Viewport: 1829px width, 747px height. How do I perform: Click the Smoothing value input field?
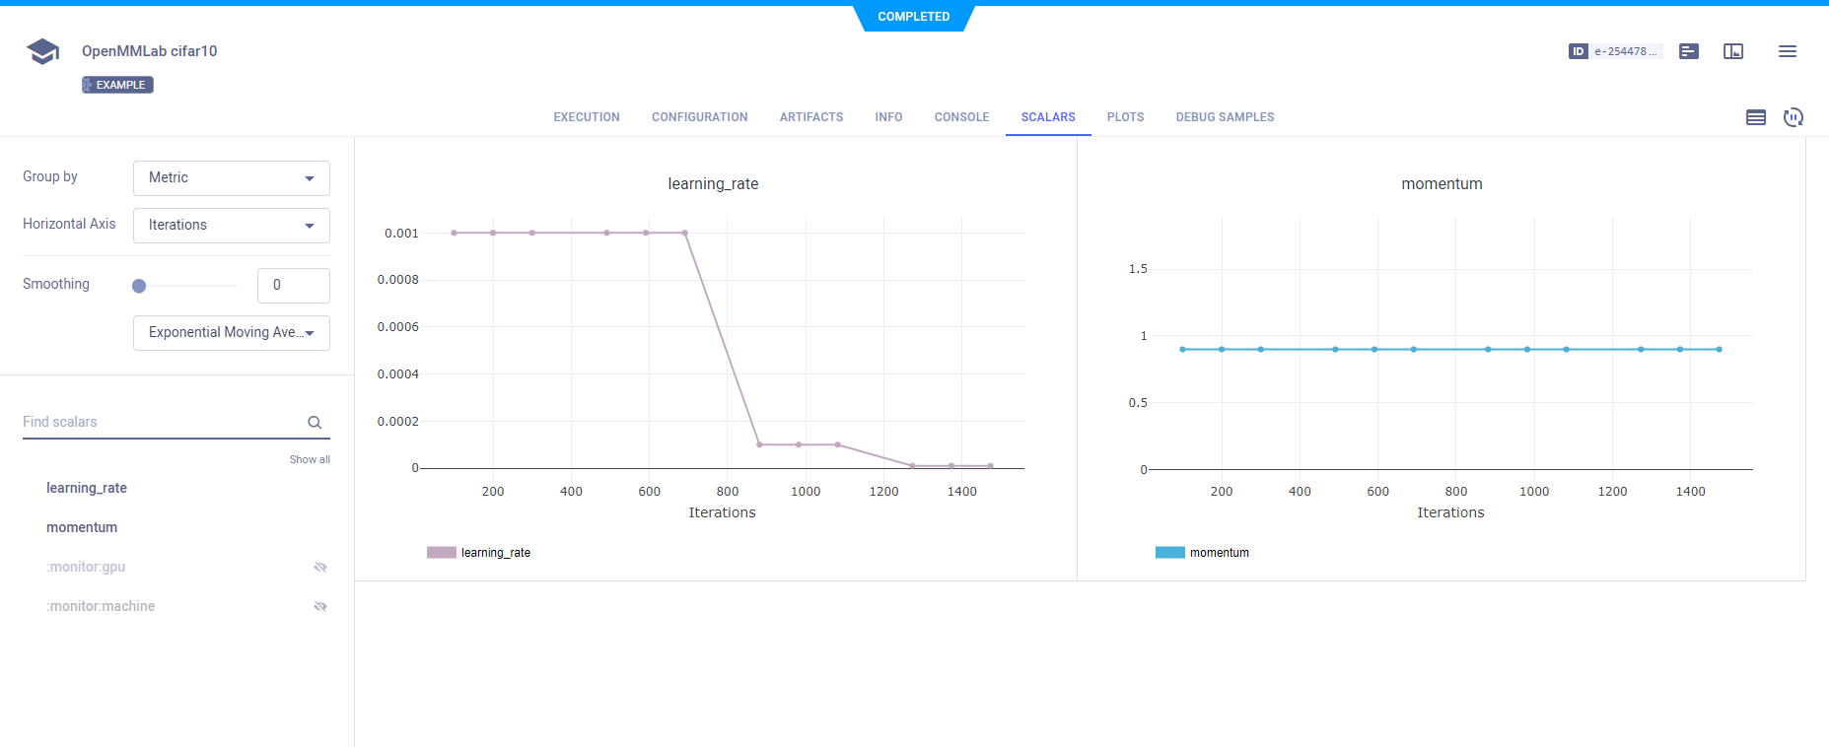pos(293,286)
